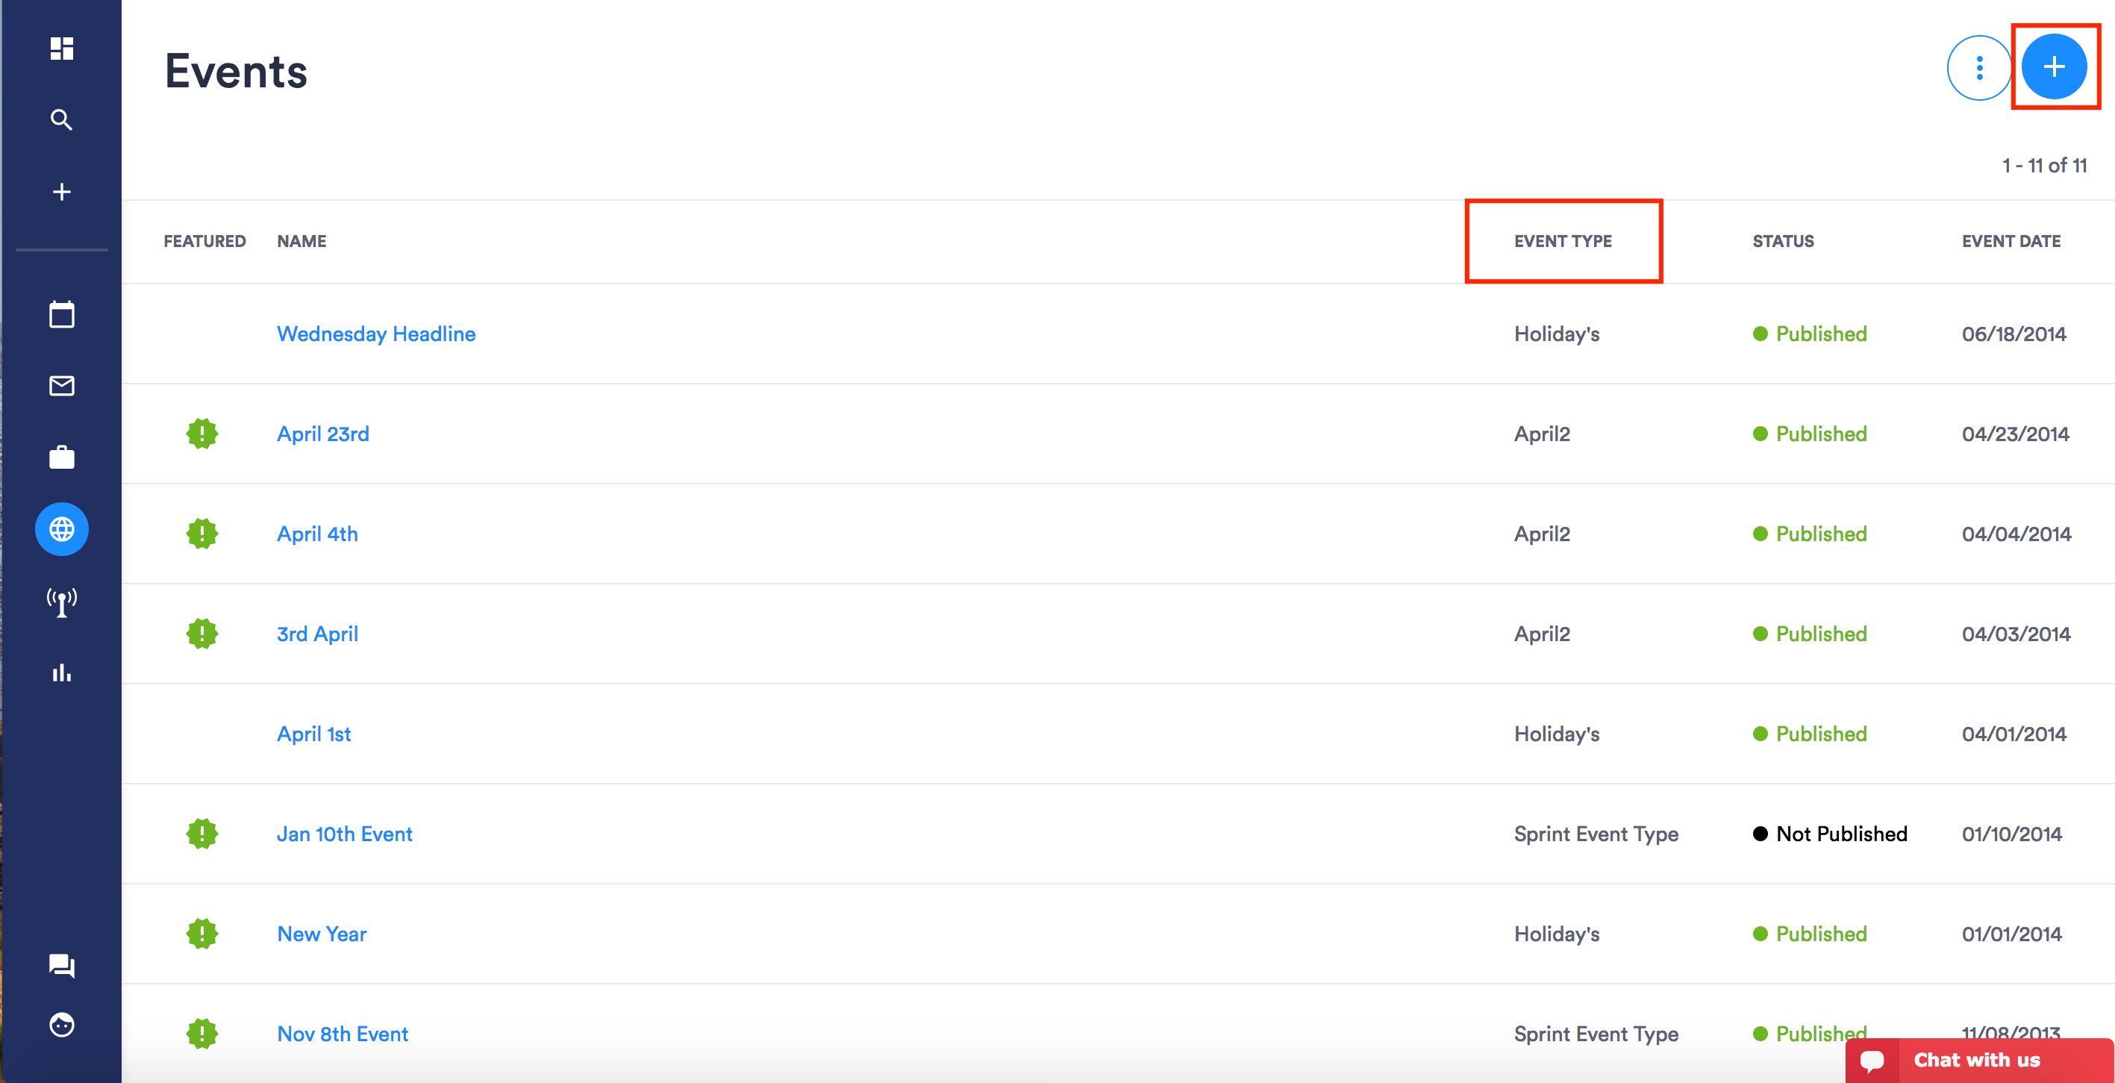Click the blue add event plus button

click(x=2053, y=67)
